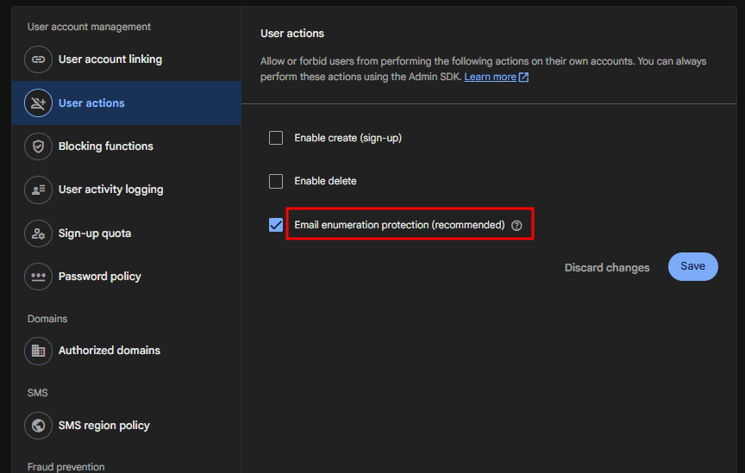Click the SMS section label
The height and width of the screenshot is (473, 745).
click(38, 393)
